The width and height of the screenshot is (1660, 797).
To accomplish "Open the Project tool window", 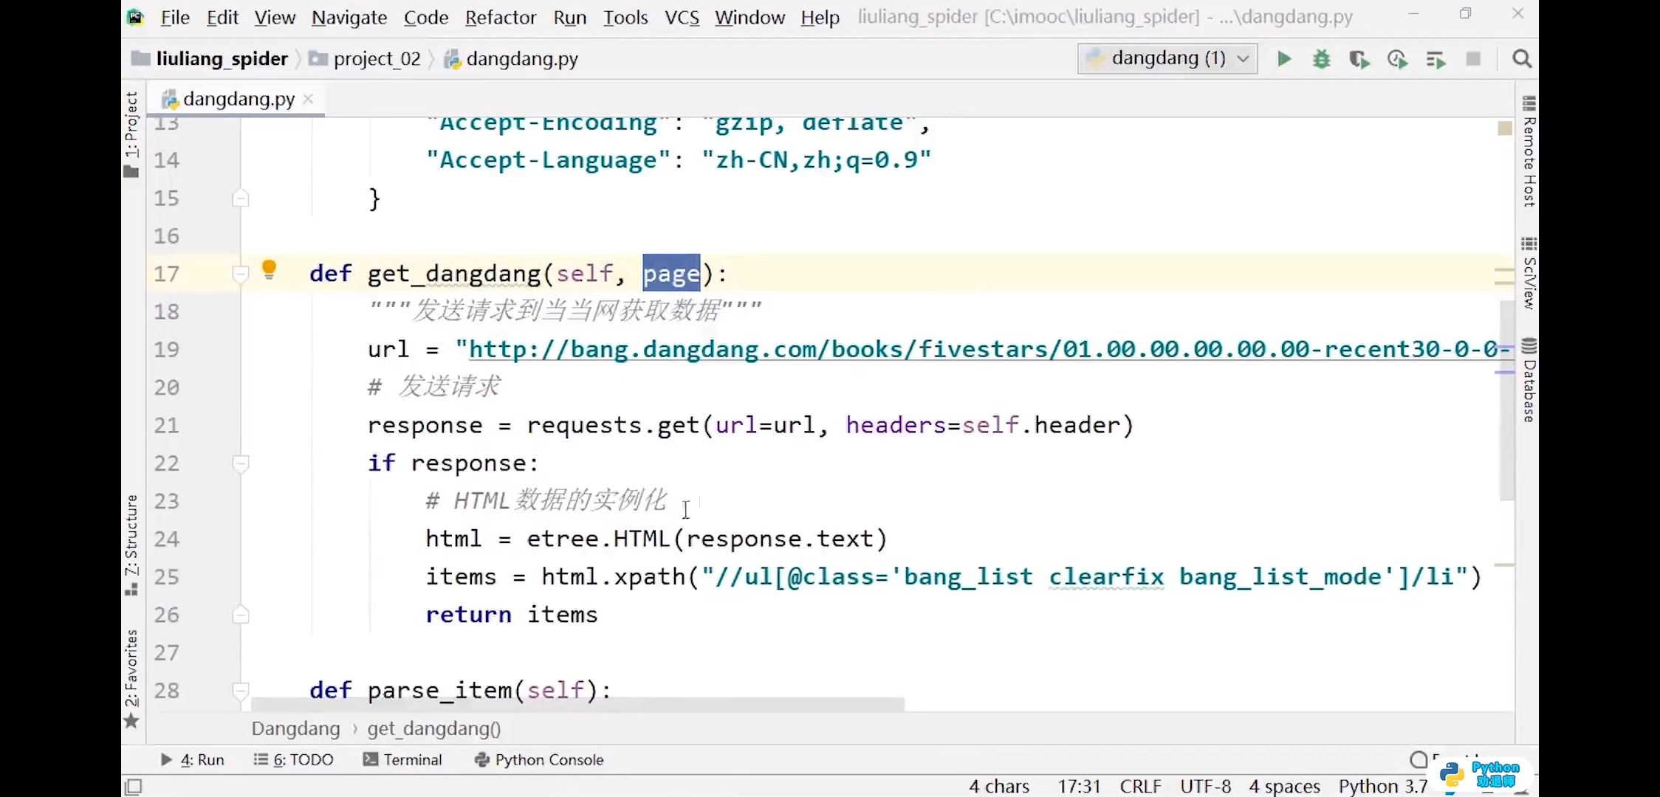I will tap(131, 134).
